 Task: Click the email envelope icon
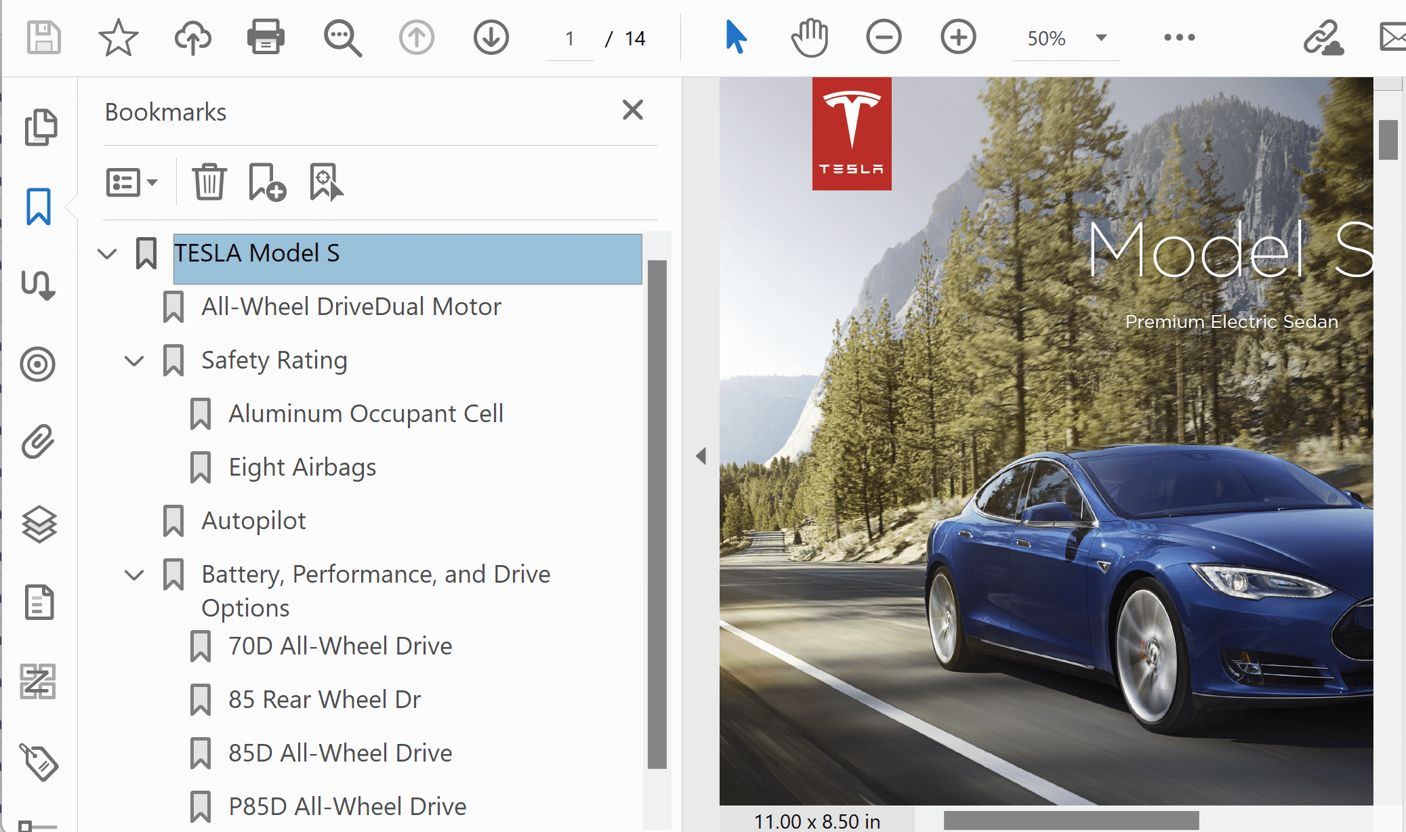(x=1393, y=37)
